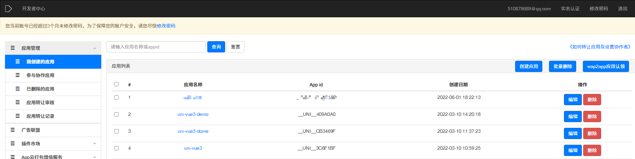Open 应用转让记录 in the sidebar
Image resolution: width=635 pixels, height=159 pixels.
(40, 116)
